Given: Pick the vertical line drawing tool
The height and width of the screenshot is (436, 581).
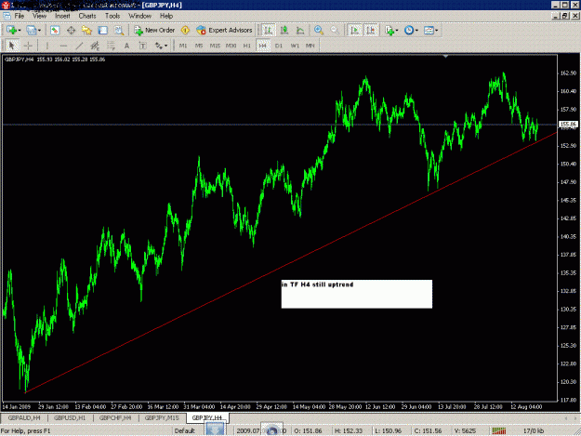Looking at the screenshot, I should [47, 46].
